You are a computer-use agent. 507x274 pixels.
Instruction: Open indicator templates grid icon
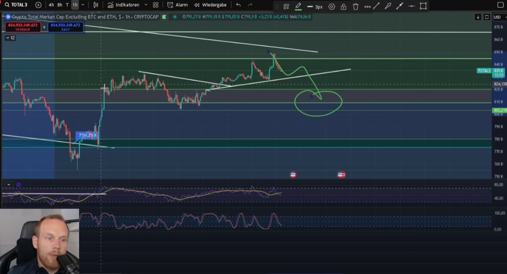point(156,5)
